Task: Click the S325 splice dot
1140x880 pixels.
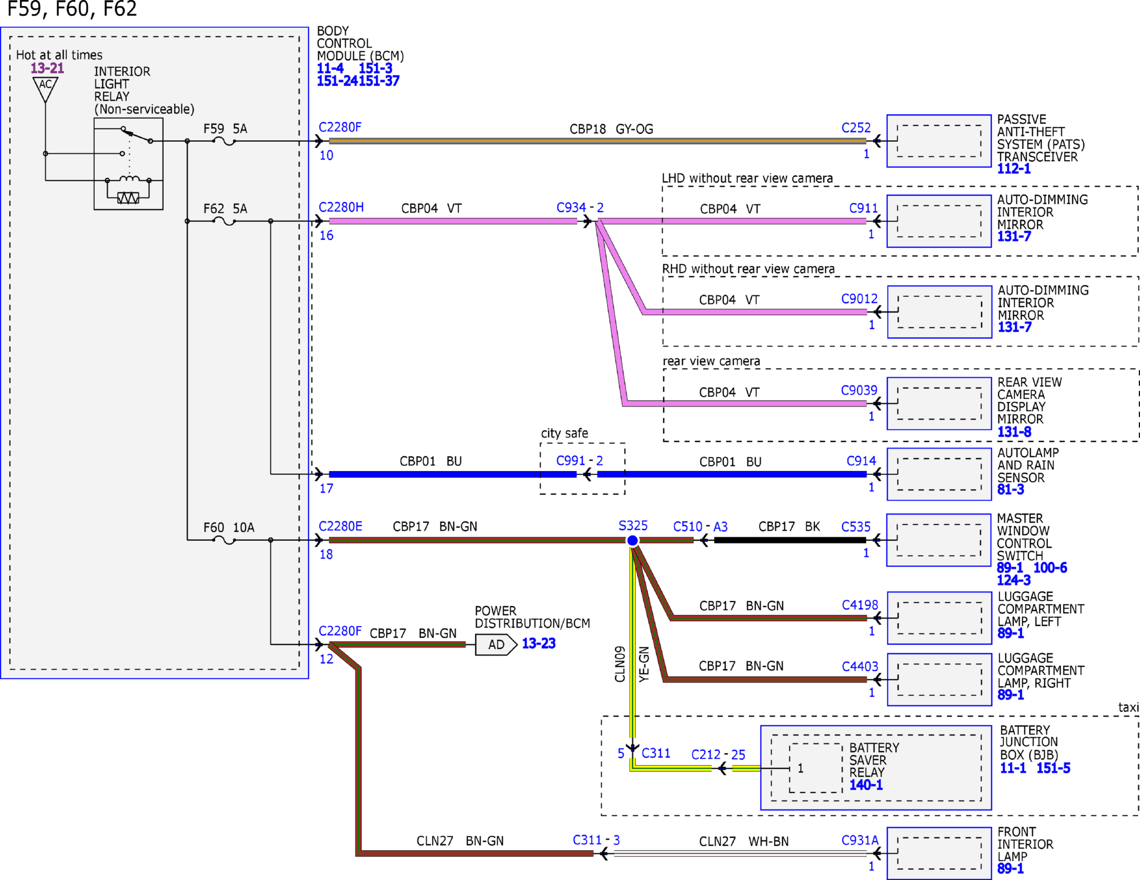Action: [x=633, y=540]
